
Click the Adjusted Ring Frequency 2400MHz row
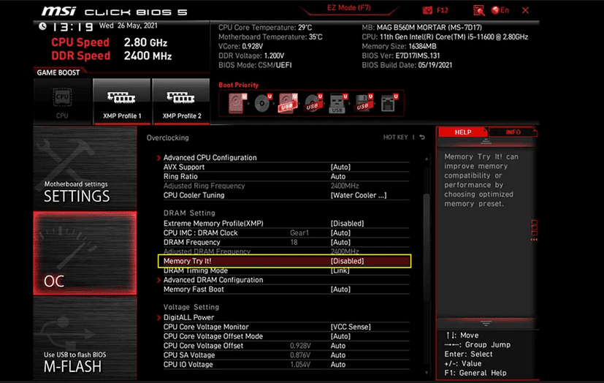pyautogui.click(x=286, y=186)
